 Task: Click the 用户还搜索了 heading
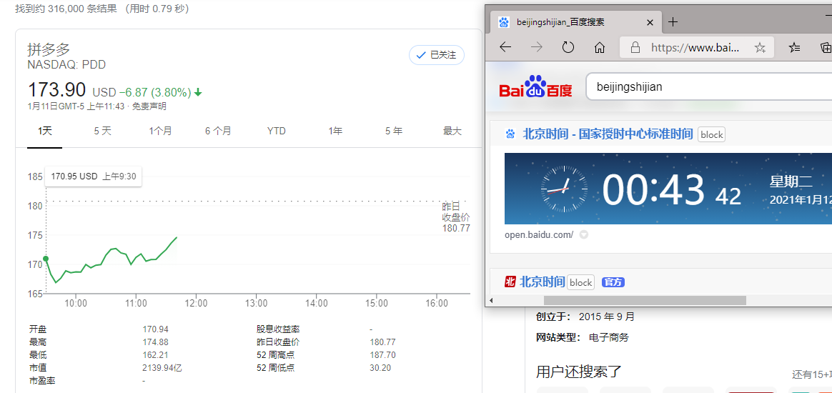[x=578, y=372]
